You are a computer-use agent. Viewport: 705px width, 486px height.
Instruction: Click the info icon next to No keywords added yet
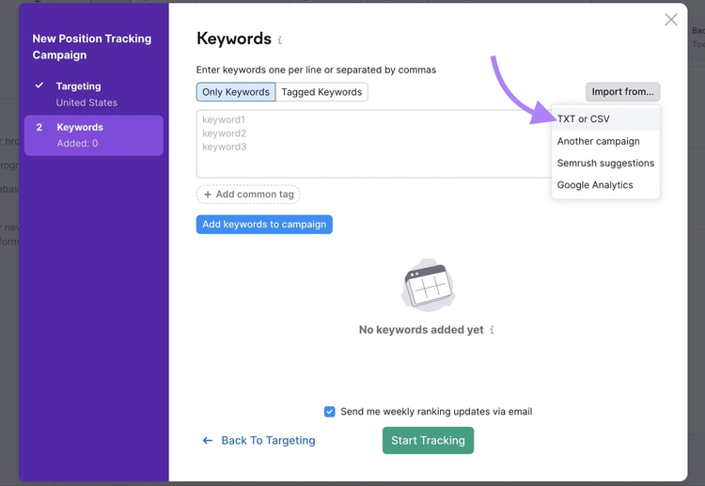pos(492,330)
